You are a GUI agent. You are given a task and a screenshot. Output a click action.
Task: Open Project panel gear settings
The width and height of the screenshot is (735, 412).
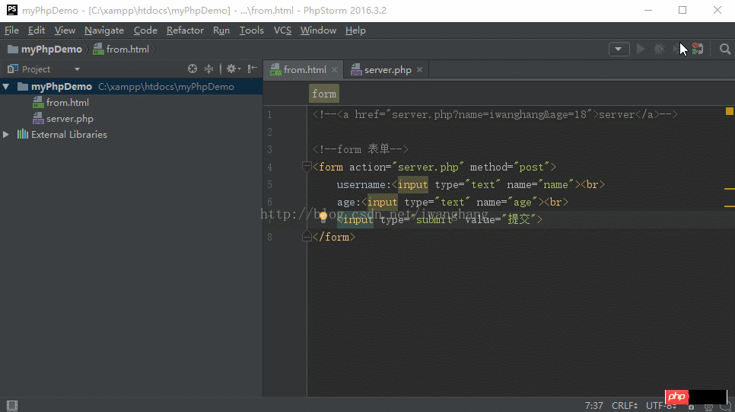(x=231, y=69)
